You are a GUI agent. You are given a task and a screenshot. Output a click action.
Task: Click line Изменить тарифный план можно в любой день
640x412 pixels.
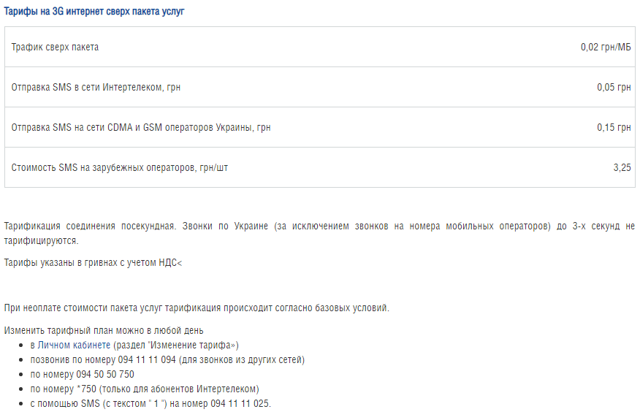pyautogui.click(x=104, y=330)
